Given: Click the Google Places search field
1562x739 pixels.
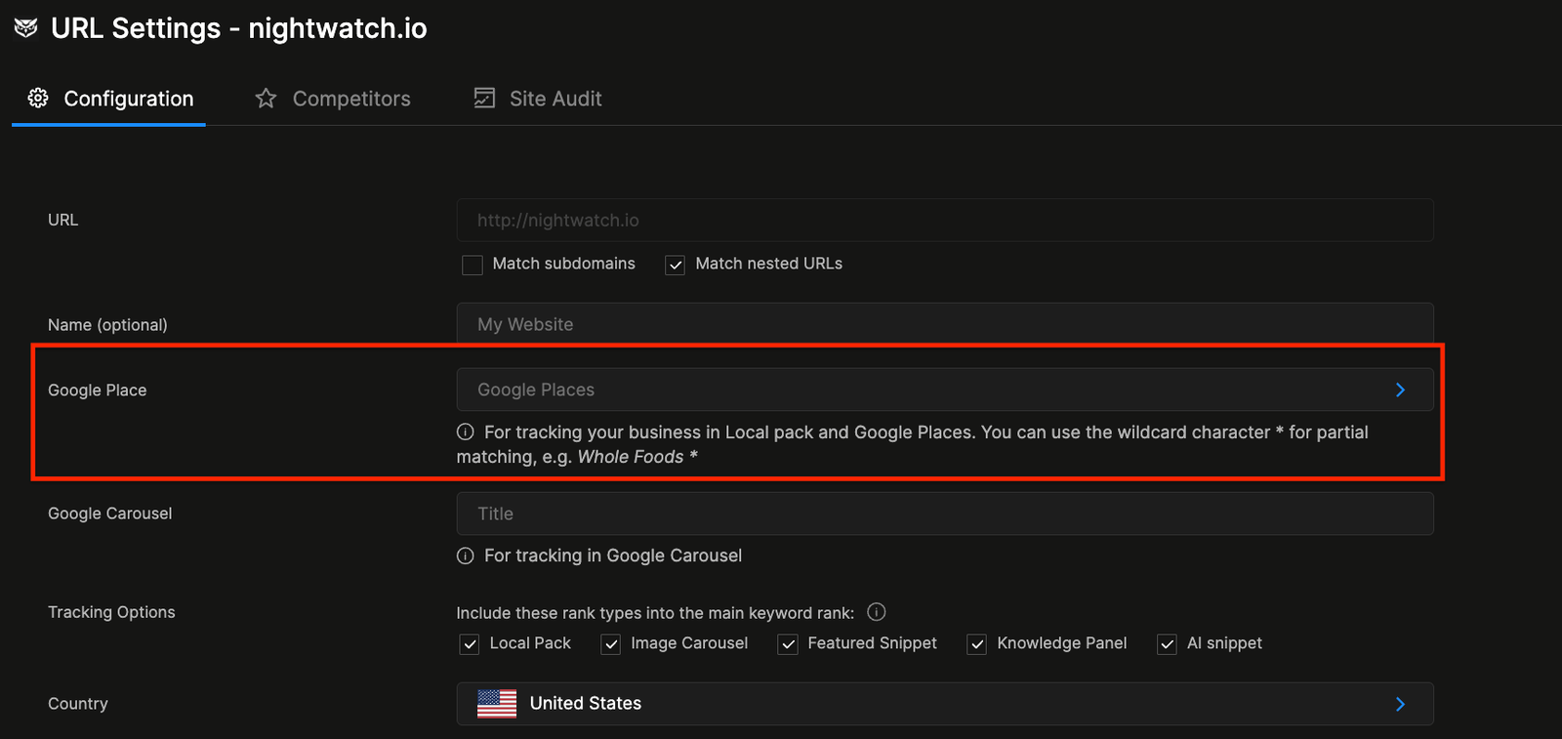Looking at the screenshot, I should 945,390.
